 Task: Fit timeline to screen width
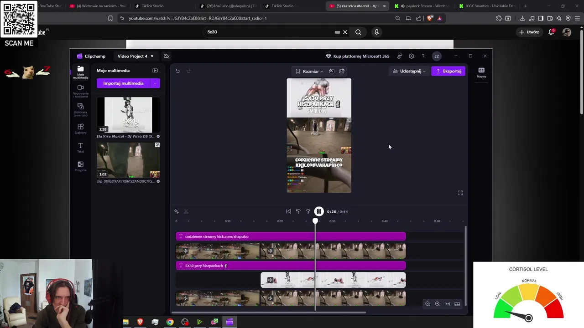click(x=447, y=304)
